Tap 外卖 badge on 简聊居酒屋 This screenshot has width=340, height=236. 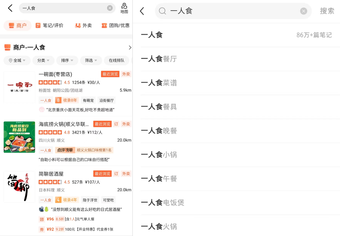(126, 174)
